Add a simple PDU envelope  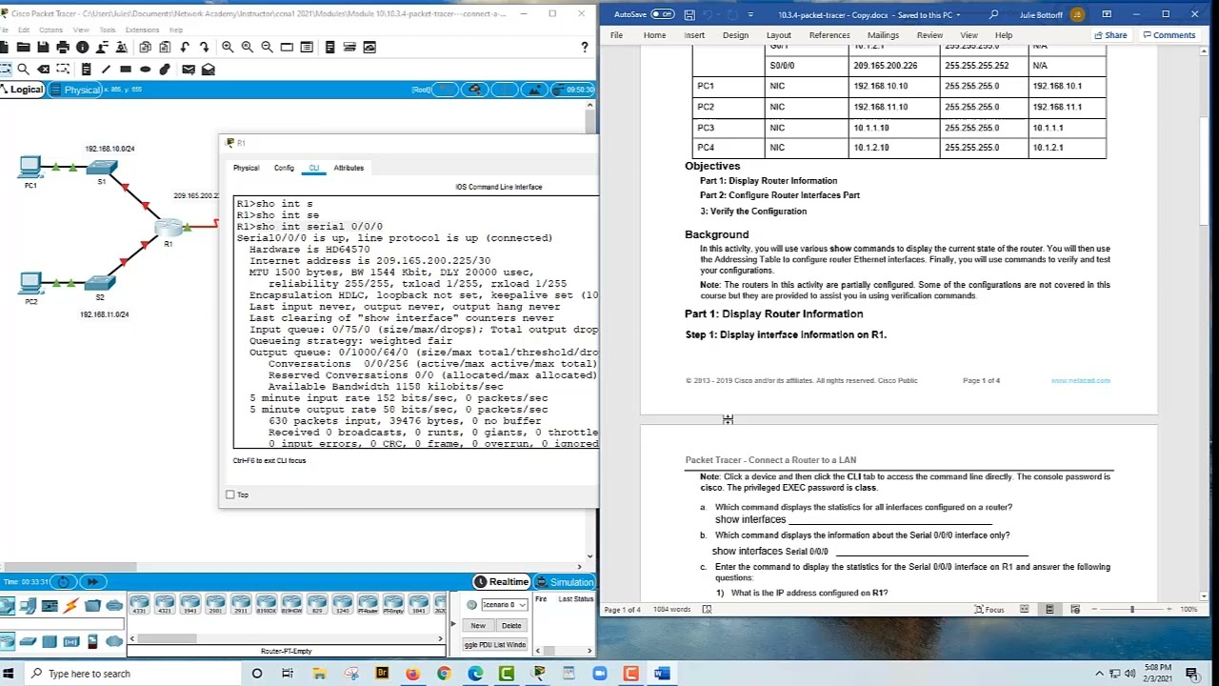189,69
